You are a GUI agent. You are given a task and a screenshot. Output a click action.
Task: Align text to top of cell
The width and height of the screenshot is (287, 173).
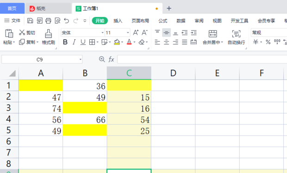click(x=157, y=32)
